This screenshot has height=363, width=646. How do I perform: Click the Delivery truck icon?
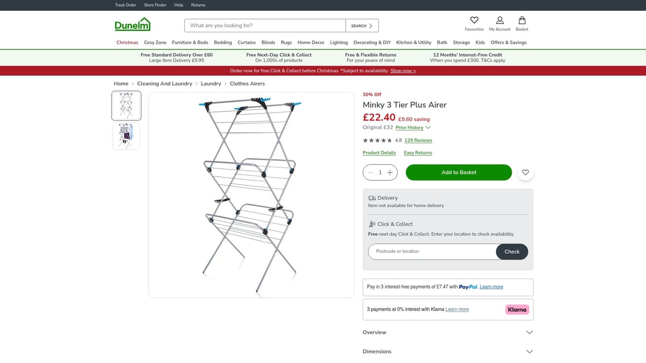[x=371, y=197]
